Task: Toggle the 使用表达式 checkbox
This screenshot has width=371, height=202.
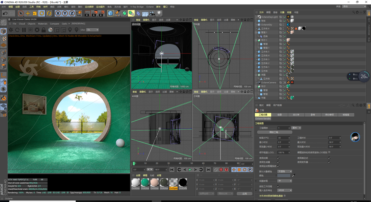Action: [329, 158]
